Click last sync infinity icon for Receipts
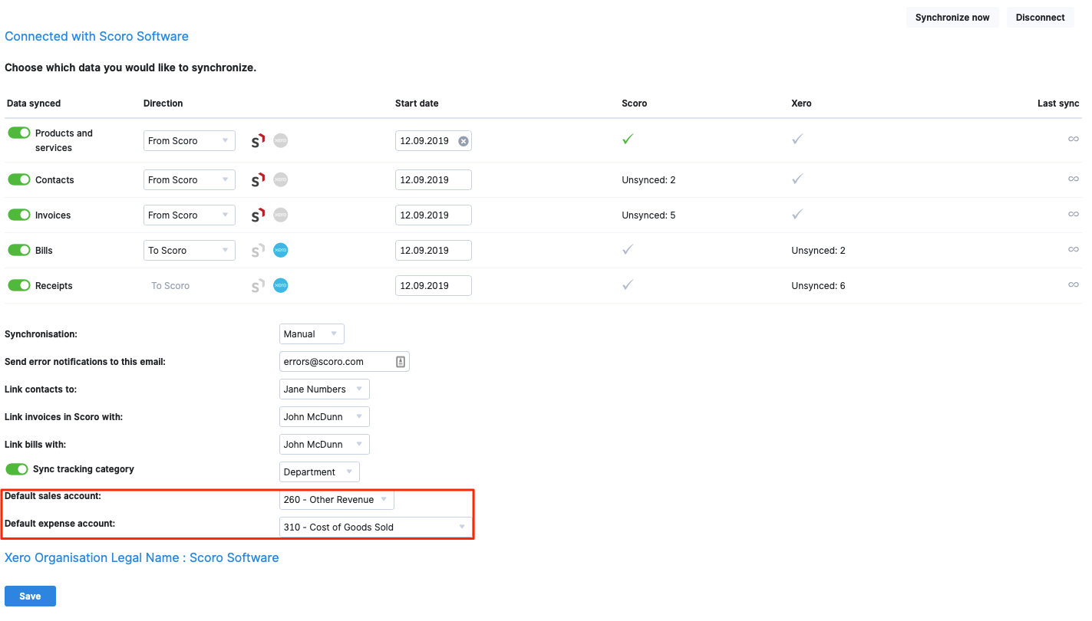 click(x=1074, y=284)
